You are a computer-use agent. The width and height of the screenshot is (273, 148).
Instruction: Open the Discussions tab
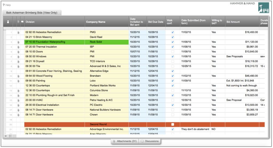point(150,141)
